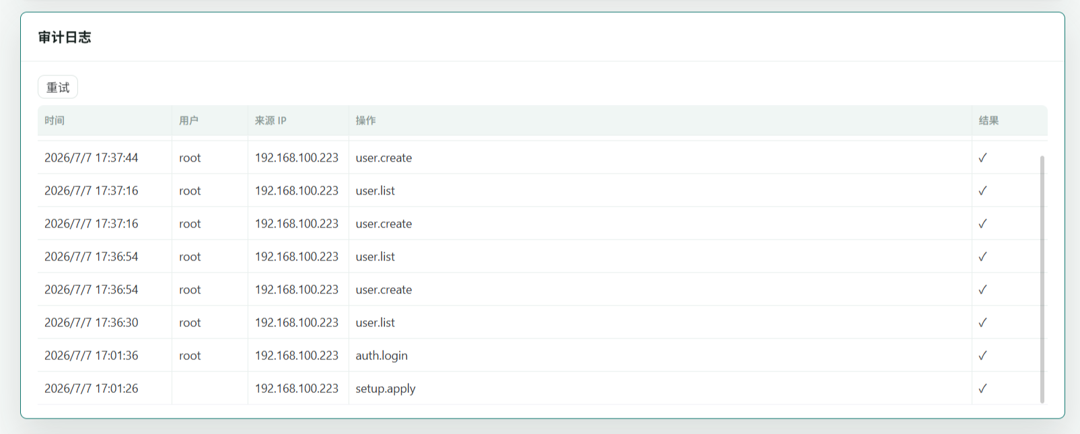The image size is (1080, 434).
Task: Click the checkmark in the auth.login row
Action: point(982,355)
